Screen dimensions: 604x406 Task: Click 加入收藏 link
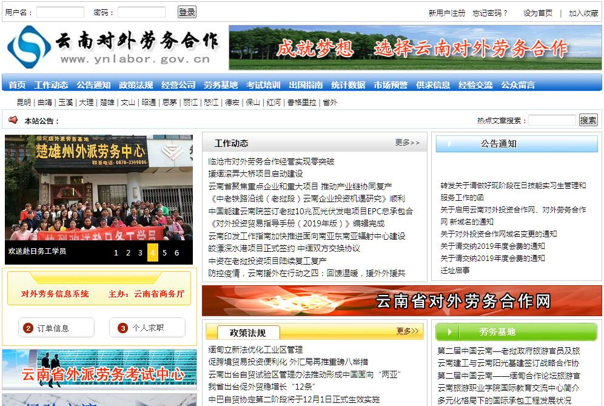(x=583, y=13)
